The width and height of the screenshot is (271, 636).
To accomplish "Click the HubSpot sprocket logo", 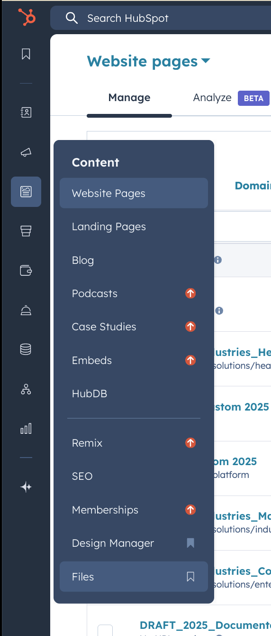I will pyautogui.click(x=27, y=18).
